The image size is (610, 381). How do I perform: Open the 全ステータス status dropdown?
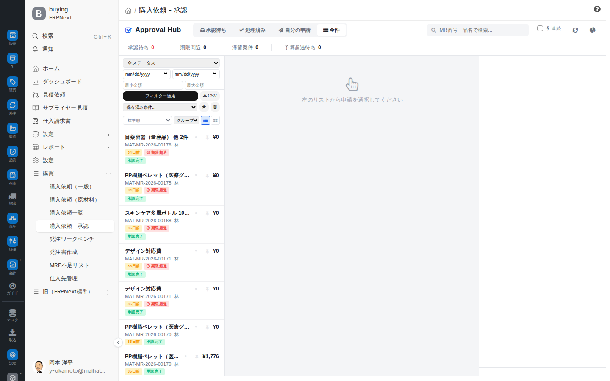(x=171, y=63)
